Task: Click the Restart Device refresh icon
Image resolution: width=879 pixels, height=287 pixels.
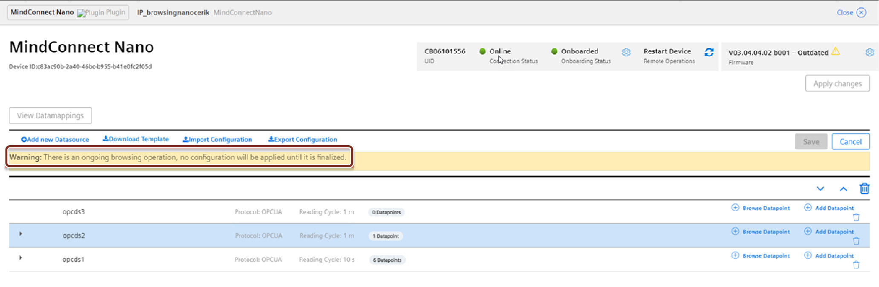Action: point(709,52)
